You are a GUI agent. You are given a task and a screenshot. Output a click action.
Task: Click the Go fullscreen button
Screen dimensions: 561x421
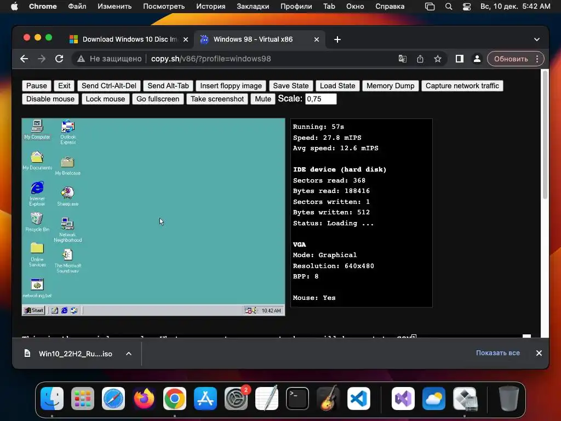point(158,99)
